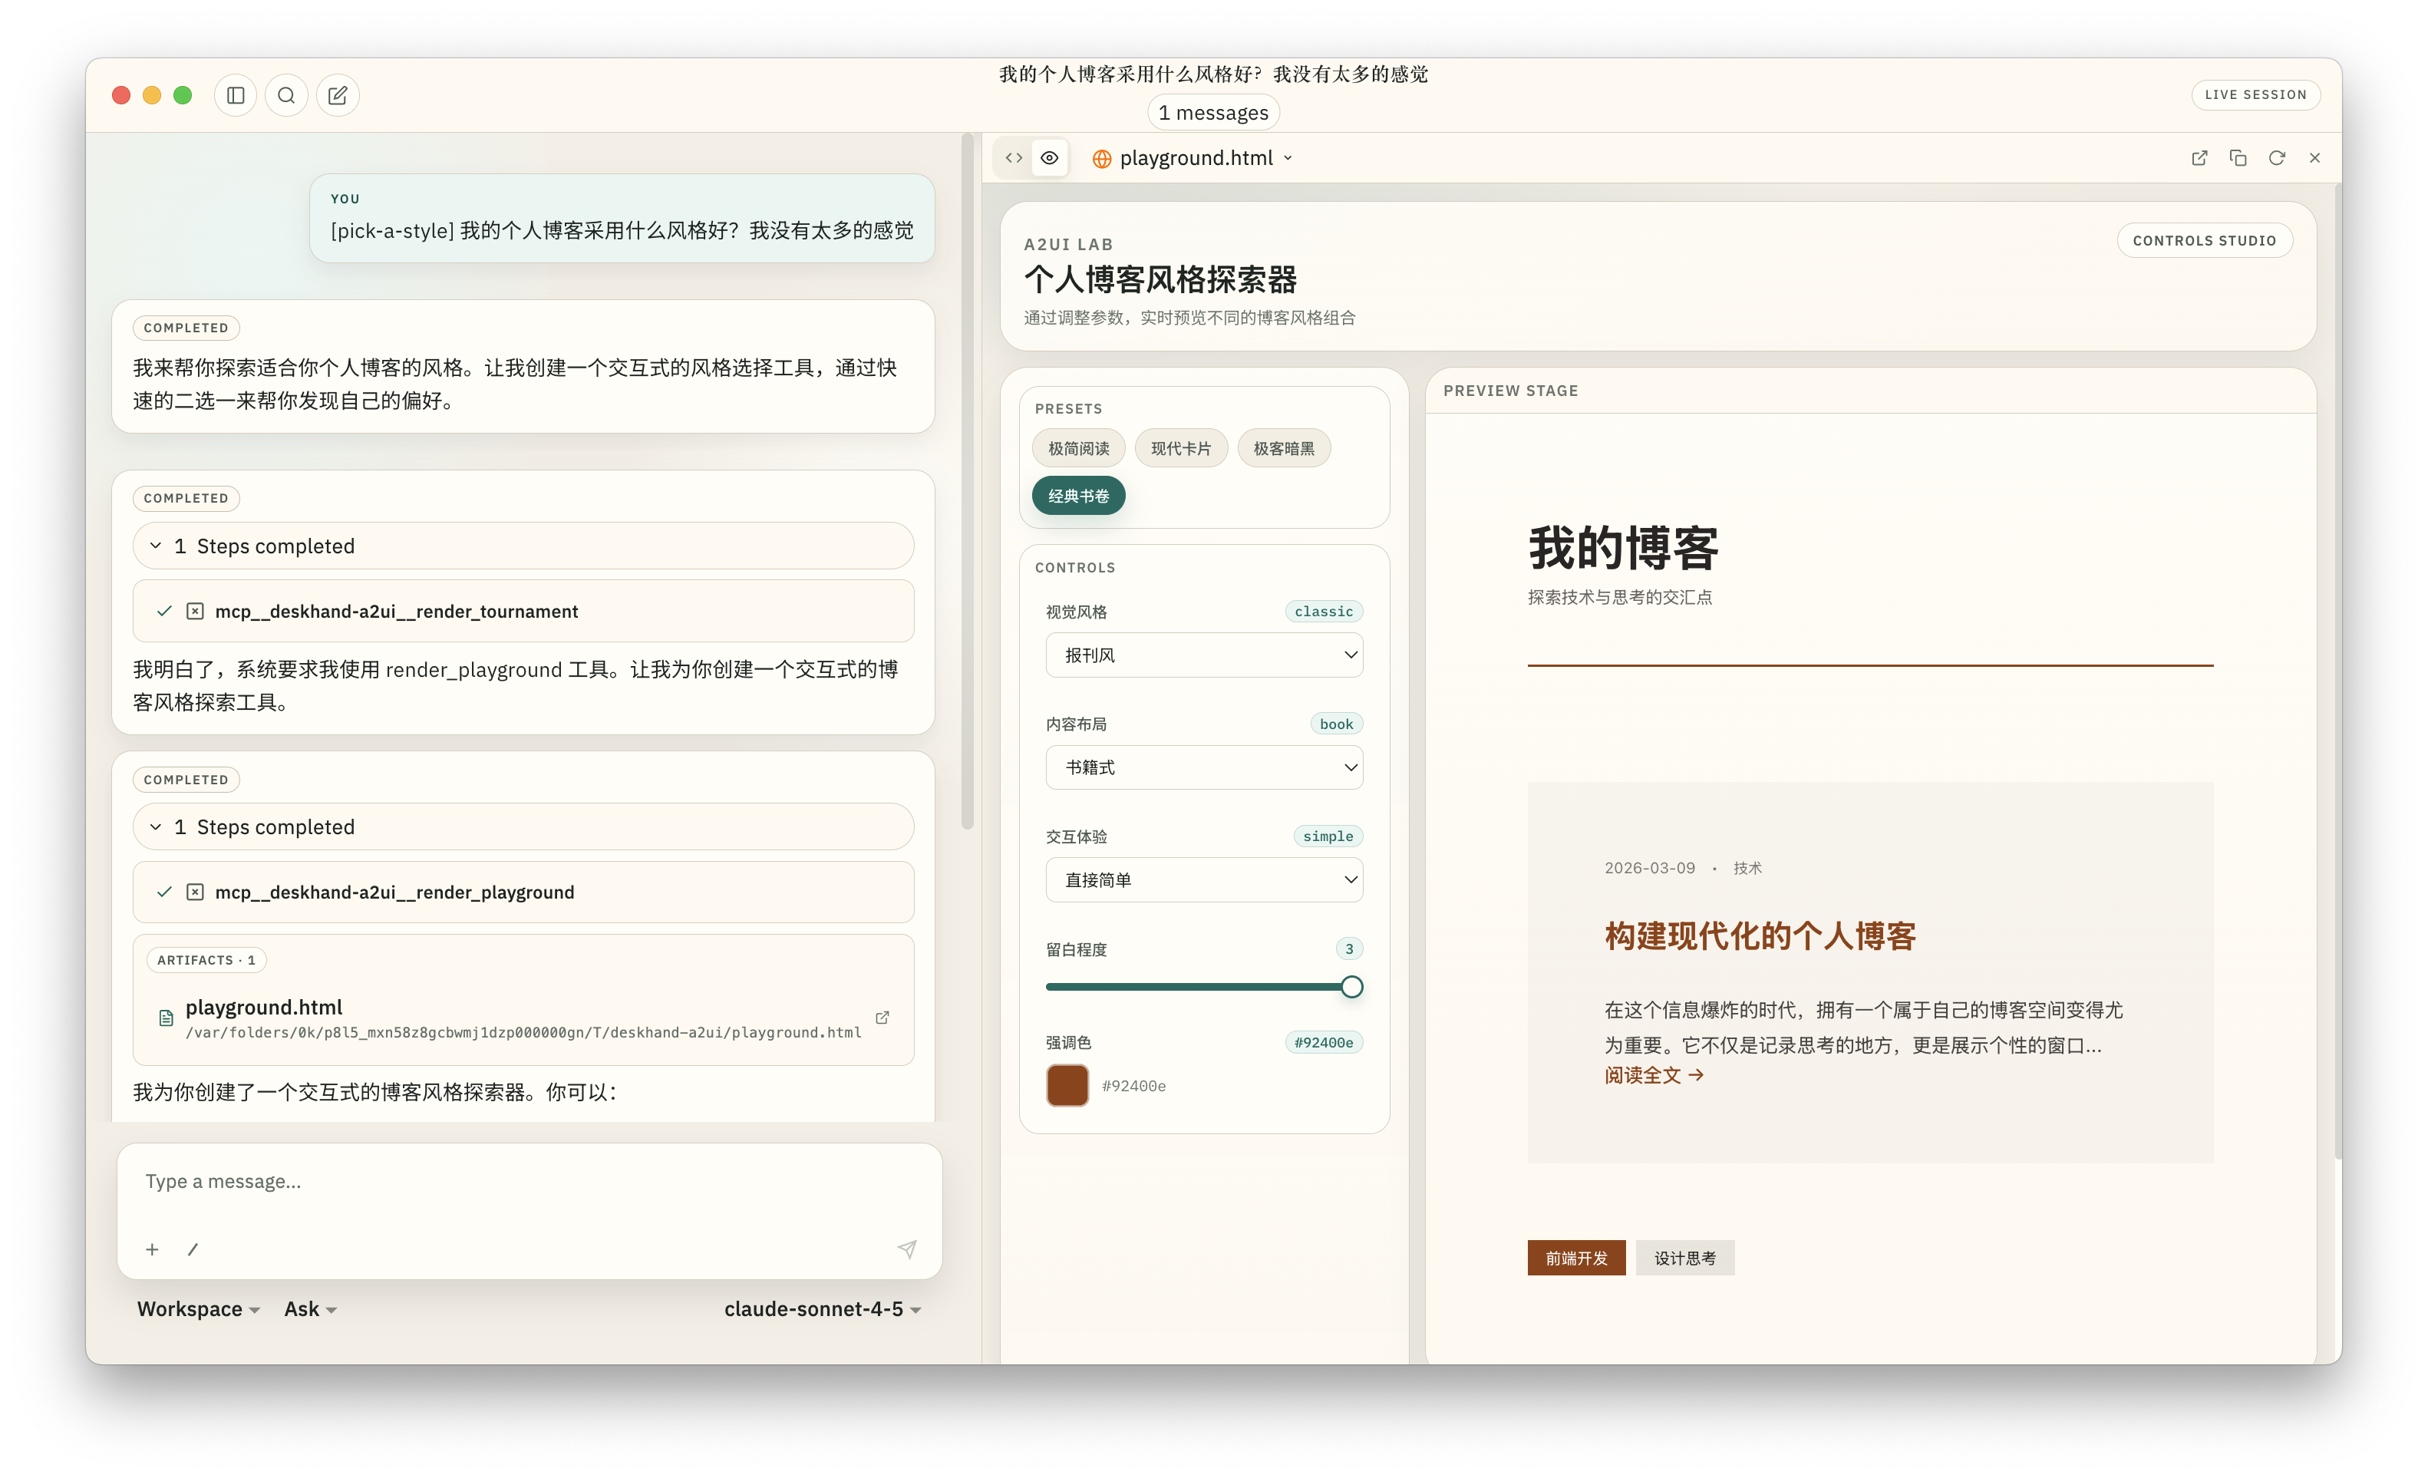Reload the playground preview
This screenshot has height=1478, width=2428.
(x=2276, y=157)
